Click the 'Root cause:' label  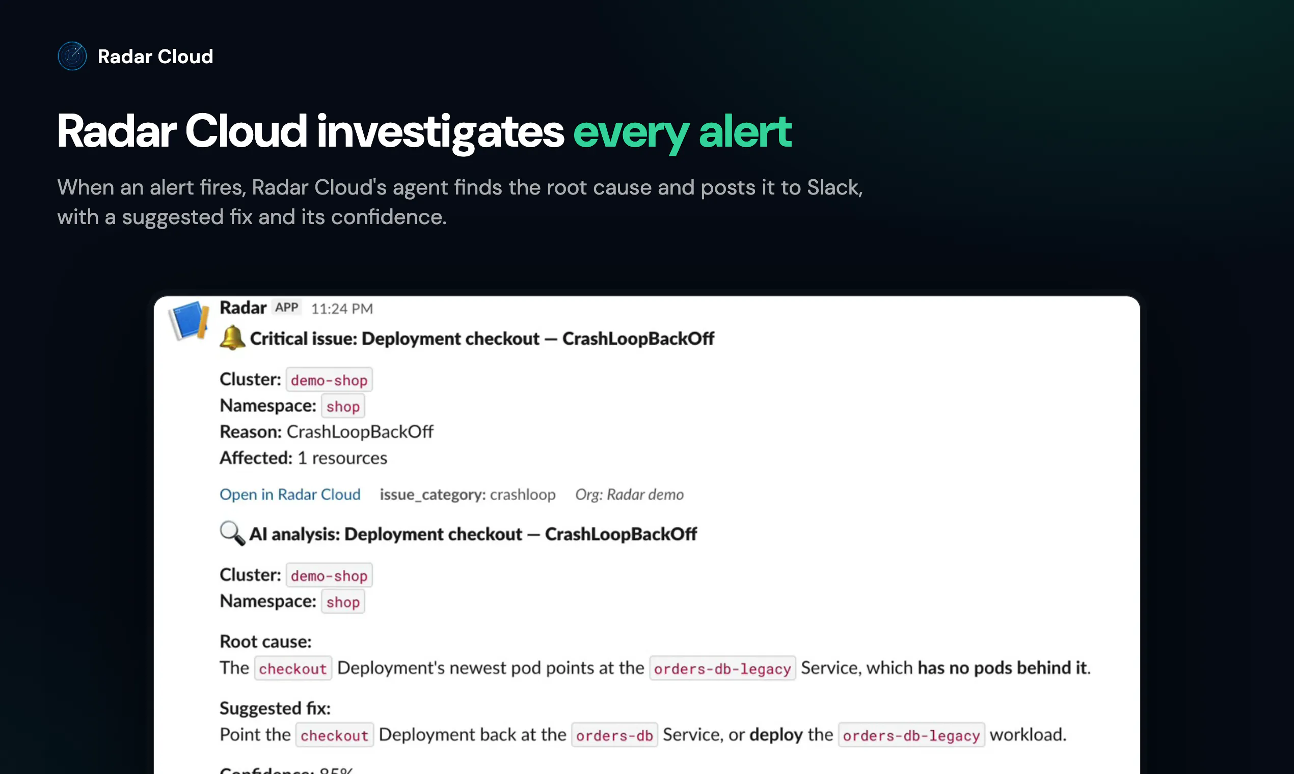pyautogui.click(x=265, y=641)
